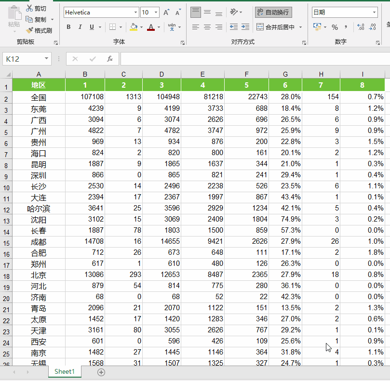Select column A header
Viewport: 390px width, 381px height.
click(x=39, y=74)
